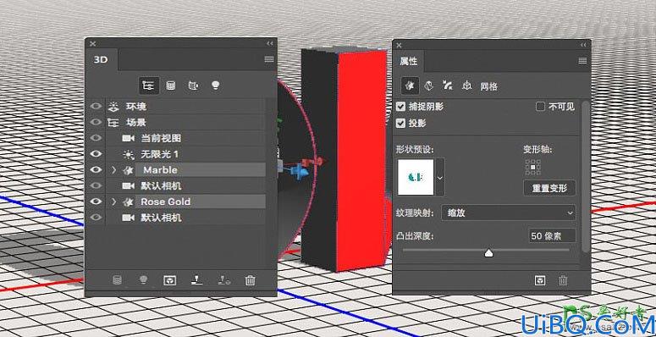656x337 pixels.
Task: Filter 3D panel by materials
Action: [x=193, y=86]
